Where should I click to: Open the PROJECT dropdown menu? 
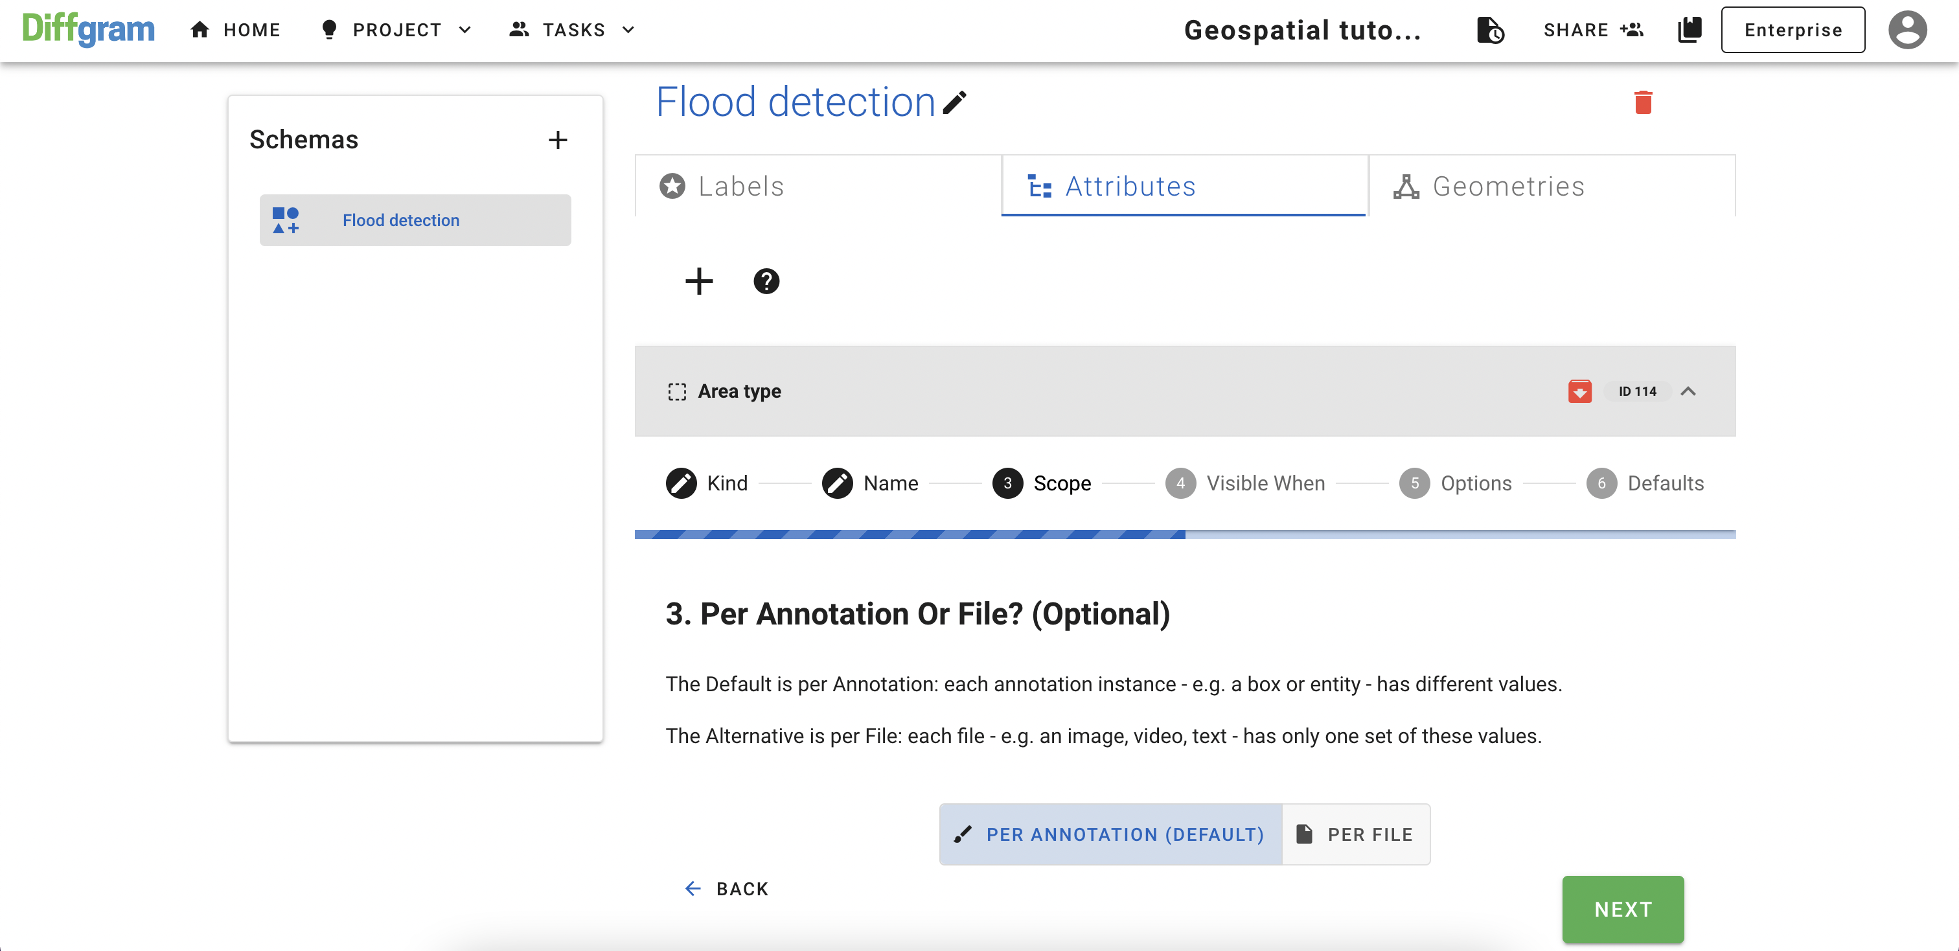396,30
